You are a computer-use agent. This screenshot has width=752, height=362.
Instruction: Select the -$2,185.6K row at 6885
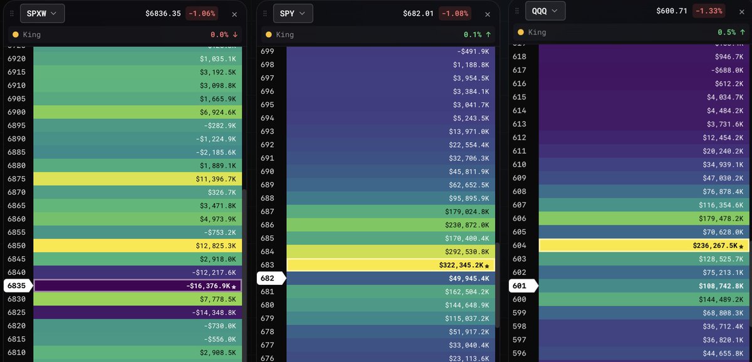point(138,152)
